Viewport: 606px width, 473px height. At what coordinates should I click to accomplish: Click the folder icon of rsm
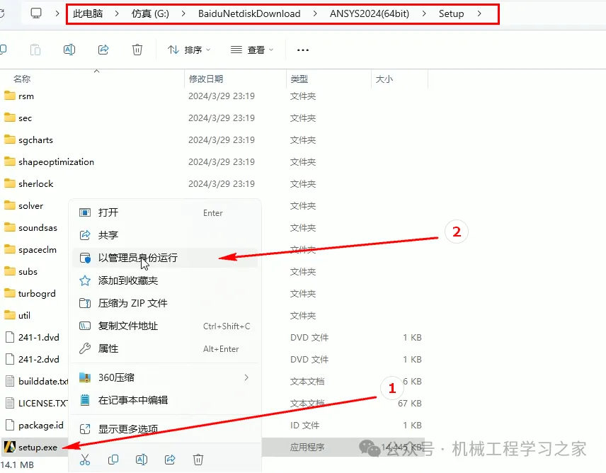10,96
